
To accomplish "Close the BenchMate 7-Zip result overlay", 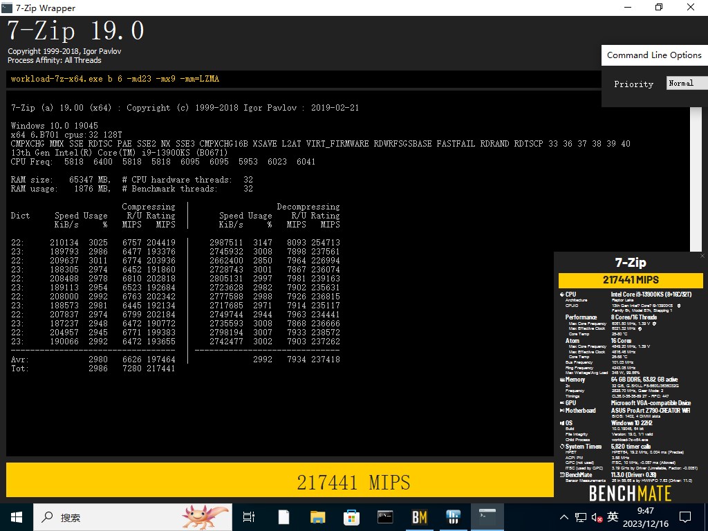I will click(x=702, y=256).
